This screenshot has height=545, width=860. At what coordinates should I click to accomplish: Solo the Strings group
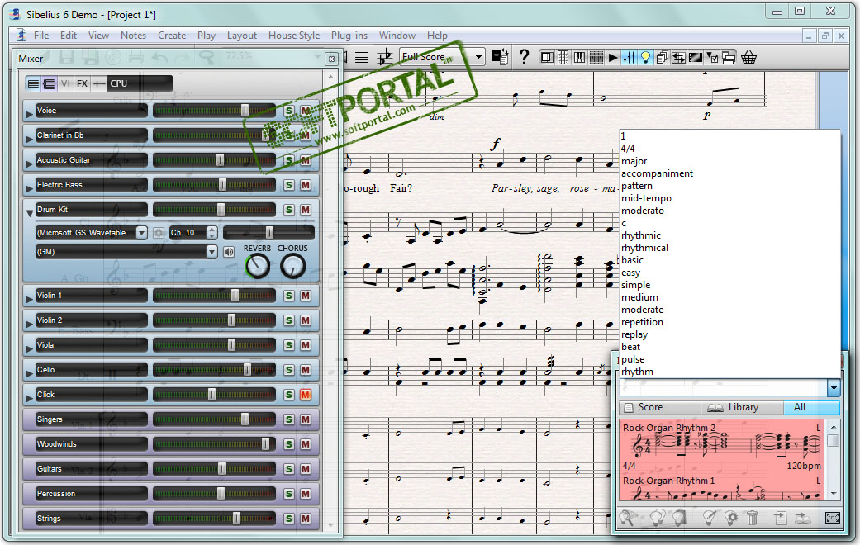289,519
